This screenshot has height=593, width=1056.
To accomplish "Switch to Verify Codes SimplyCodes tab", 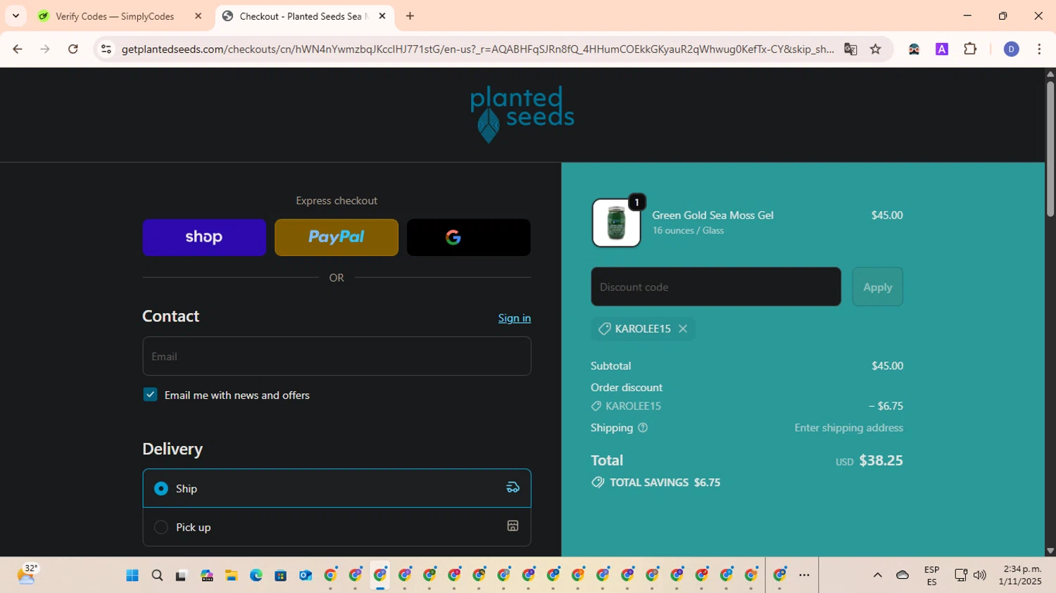I will pyautogui.click(x=115, y=16).
